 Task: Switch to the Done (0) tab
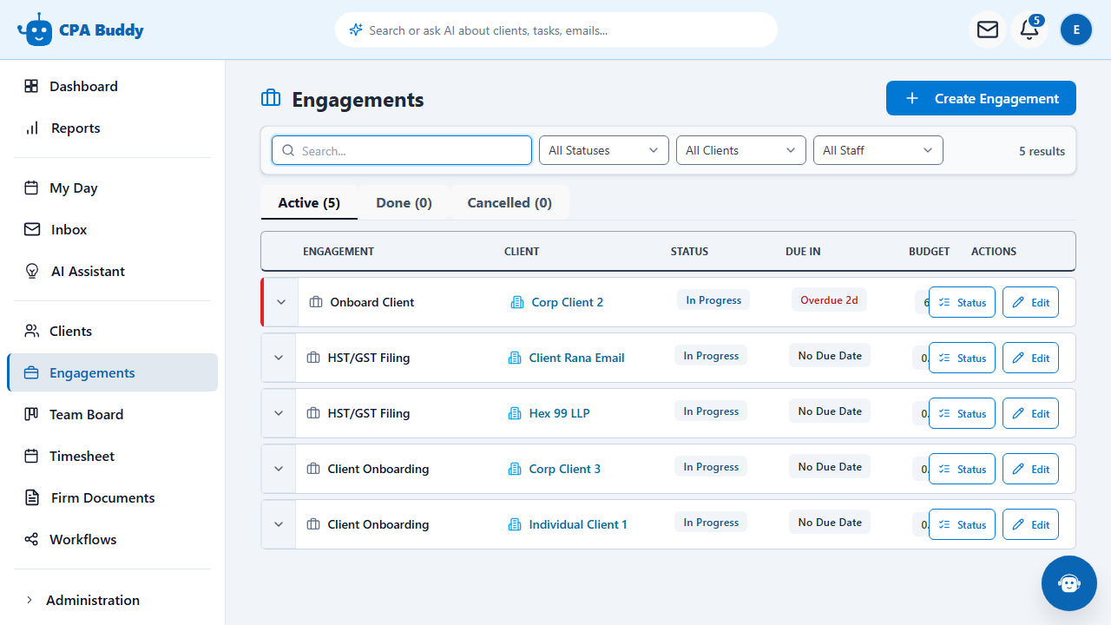[x=404, y=202]
